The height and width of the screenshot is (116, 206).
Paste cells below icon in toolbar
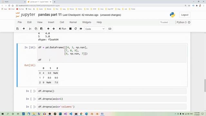(x=42, y=29)
